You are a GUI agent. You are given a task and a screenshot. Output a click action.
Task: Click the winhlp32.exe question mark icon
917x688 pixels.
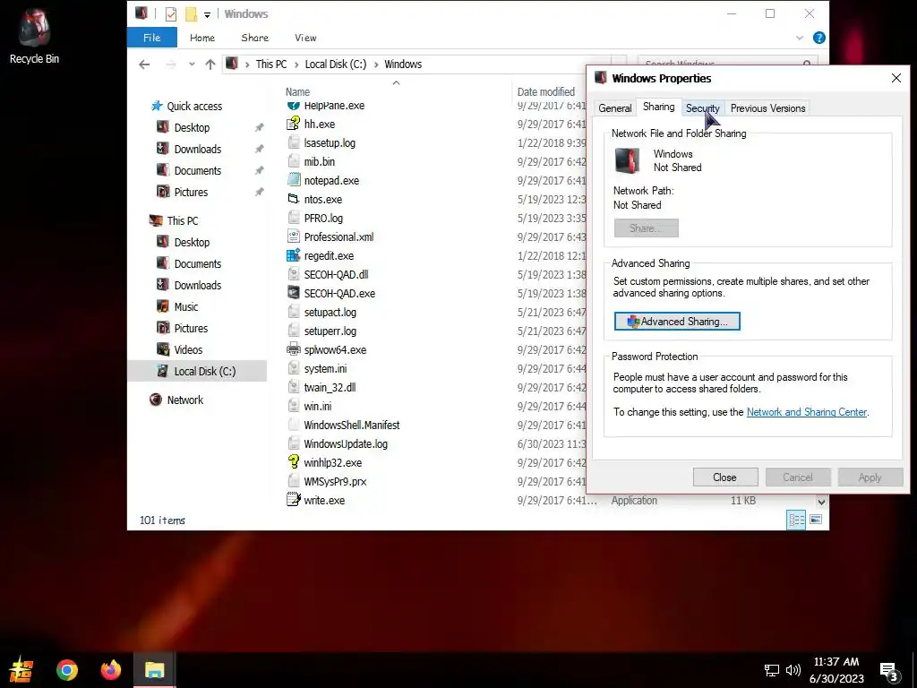(x=293, y=463)
